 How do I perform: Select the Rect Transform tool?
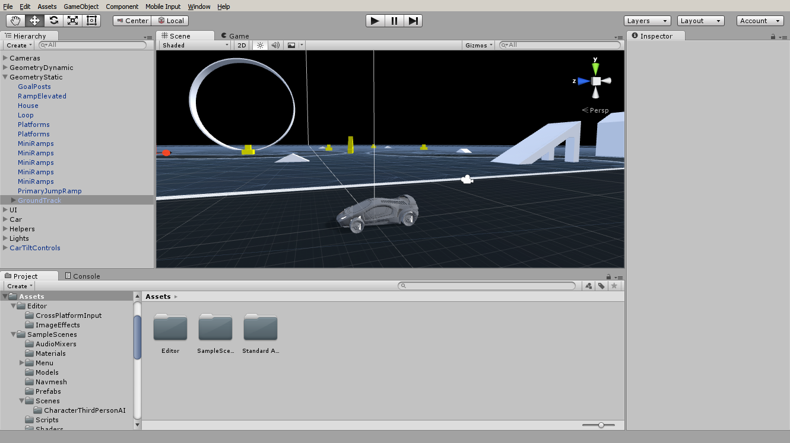pos(91,21)
